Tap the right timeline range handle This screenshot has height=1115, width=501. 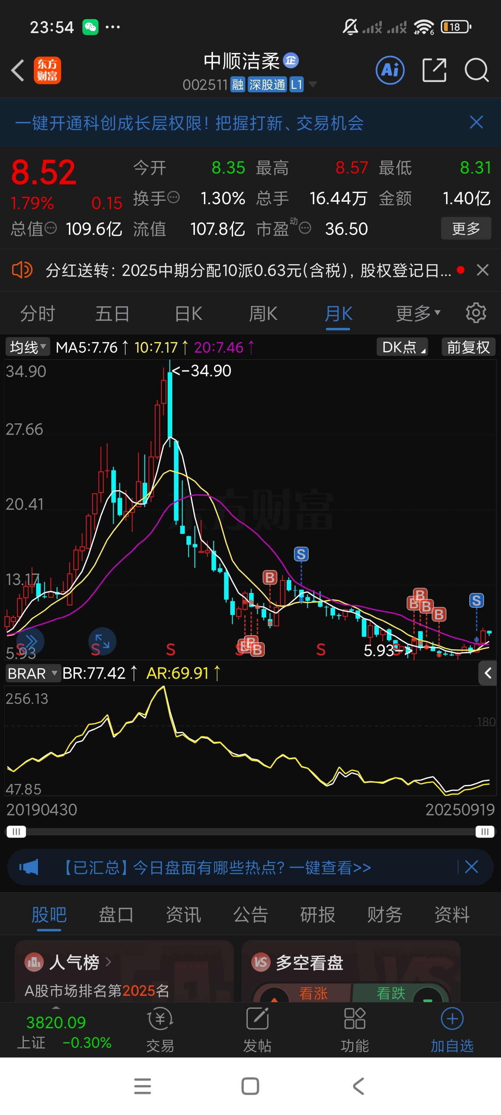[x=485, y=831]
